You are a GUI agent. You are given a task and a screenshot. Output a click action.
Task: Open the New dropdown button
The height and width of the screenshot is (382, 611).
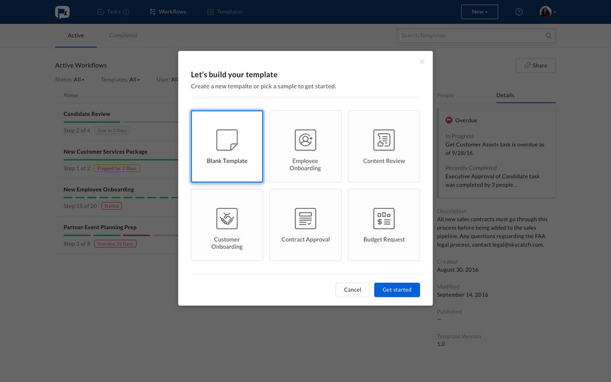click(479, 11)
